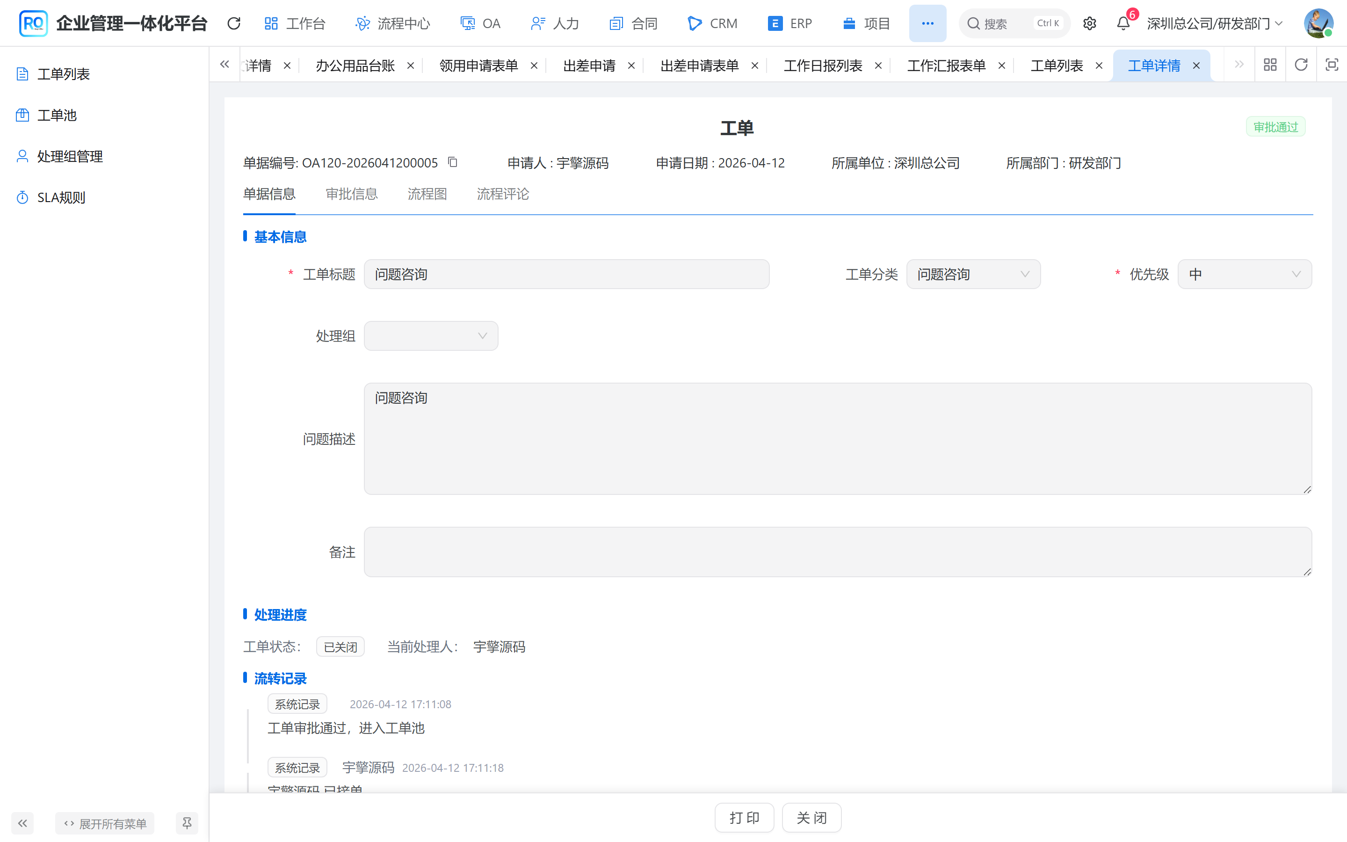Open the 合同 module
This screenshot has height=842, width=1347.
tap(633, 23)
